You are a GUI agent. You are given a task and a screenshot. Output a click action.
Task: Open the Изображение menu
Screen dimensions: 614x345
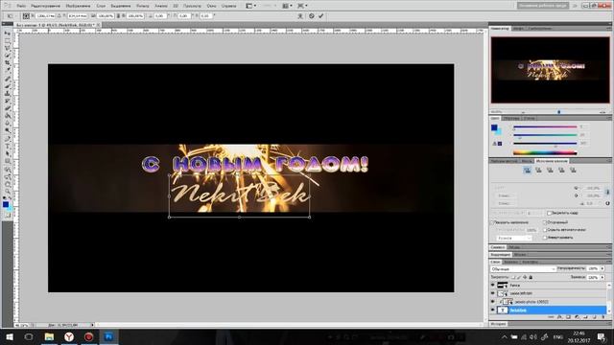(x=78, y=6)
